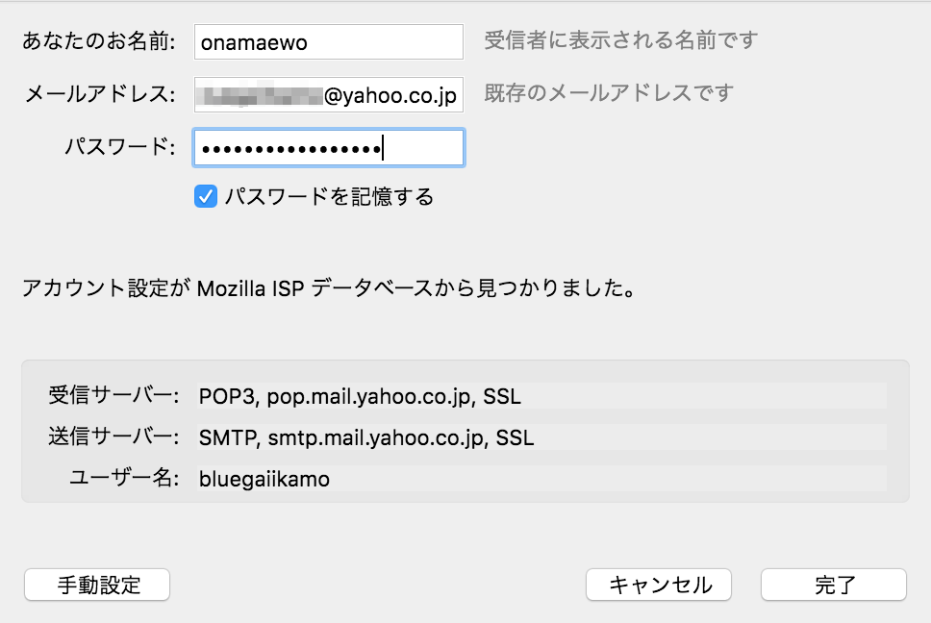The width and height of the screenshot is (931, 623).
Task: Click hint text 既存のメールアドレスです
Action: point(608,93)
